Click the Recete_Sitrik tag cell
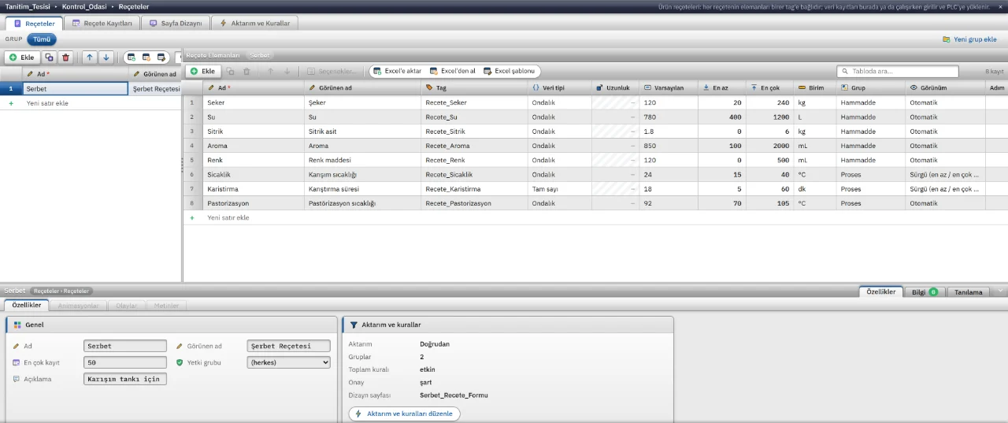This screenshot has height=423, width=1008. tap(474, 132)
